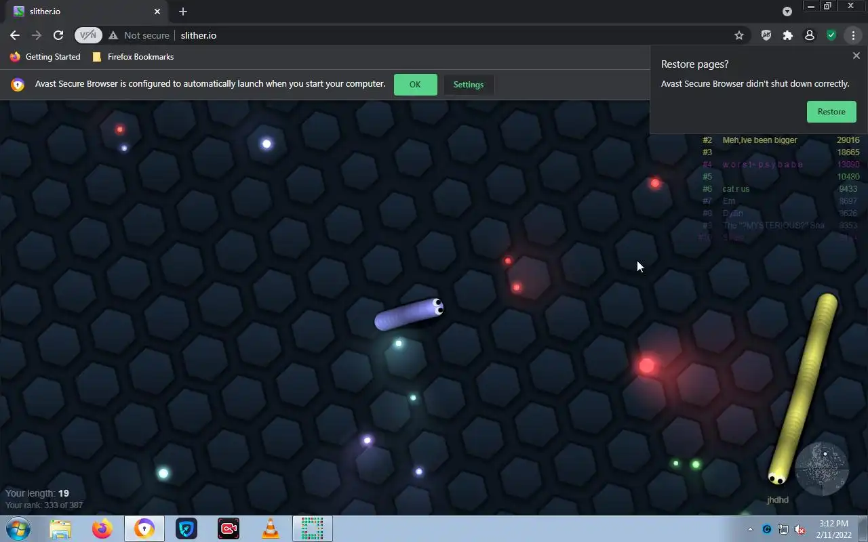Launch Firefox from the taskbar
Screen dimensions: 868x542
pos(102,528)
